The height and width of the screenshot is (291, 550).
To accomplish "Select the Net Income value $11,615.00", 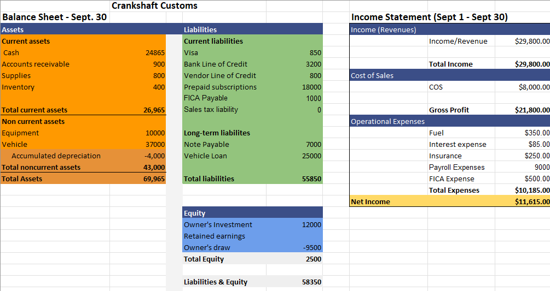I will (532, 202).
